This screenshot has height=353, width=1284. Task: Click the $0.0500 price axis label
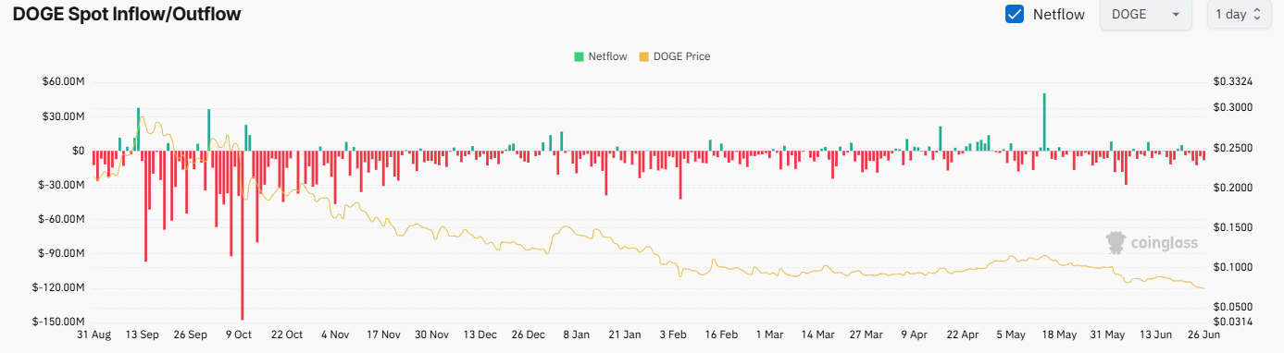click(x=1232, y=307)
